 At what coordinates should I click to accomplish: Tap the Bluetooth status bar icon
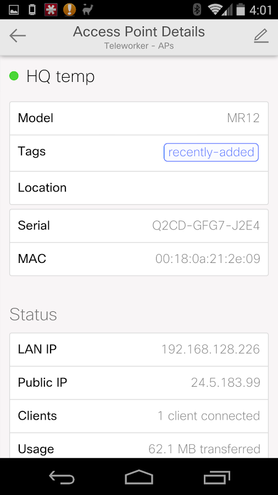coord(197,10)
